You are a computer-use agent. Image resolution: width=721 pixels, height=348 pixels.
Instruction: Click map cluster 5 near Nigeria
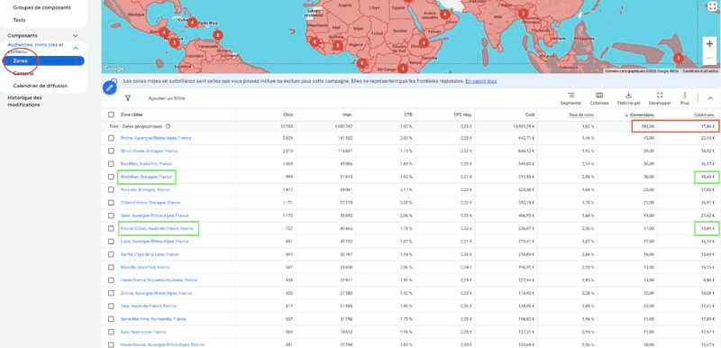pyautogui.click(x=338, y=45)
